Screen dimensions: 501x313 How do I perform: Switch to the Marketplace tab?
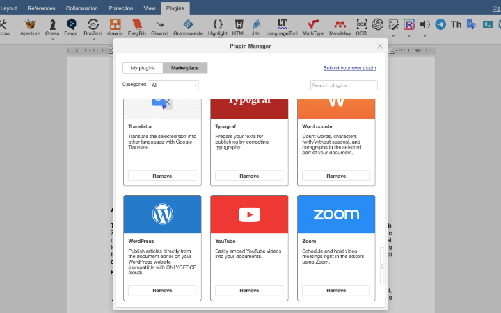point(185,68)
